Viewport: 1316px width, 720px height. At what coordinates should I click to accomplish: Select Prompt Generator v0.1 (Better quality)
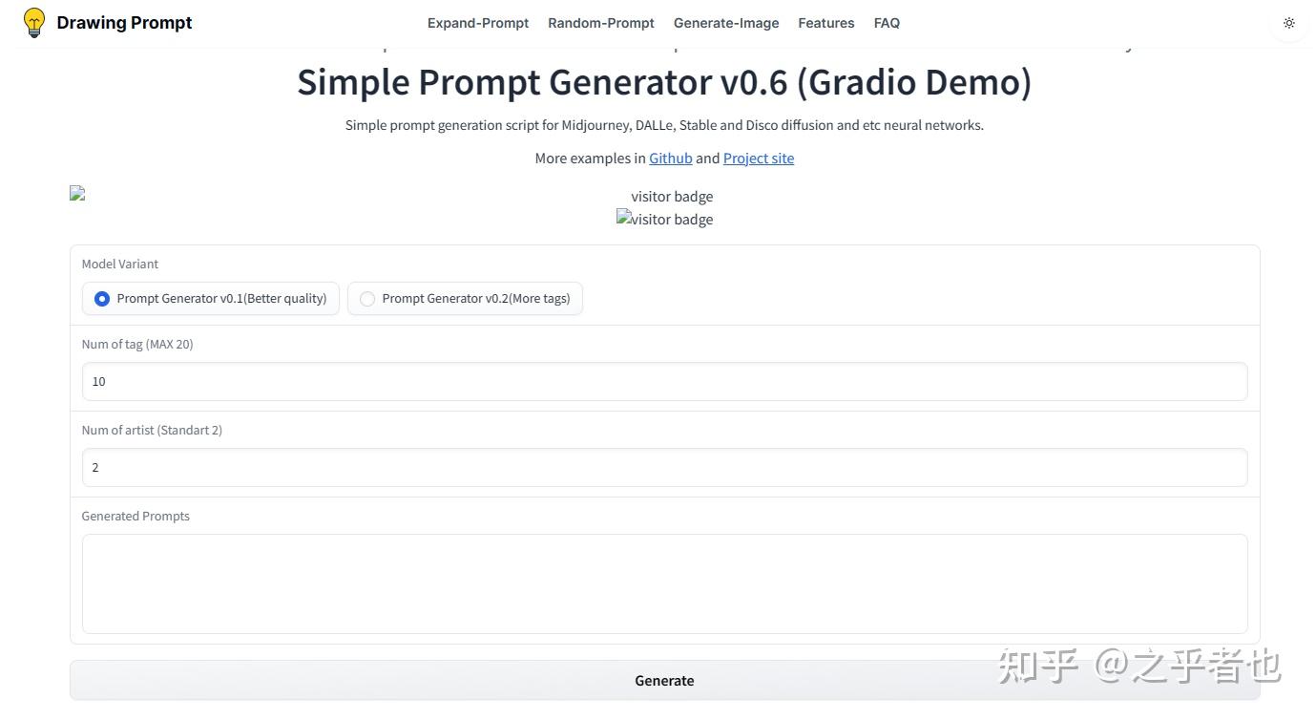[x=102, y=299]
